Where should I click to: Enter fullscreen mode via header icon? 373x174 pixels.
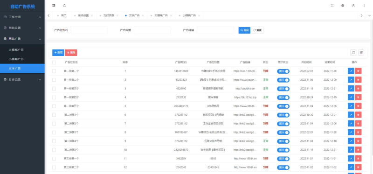coord(332,6)
